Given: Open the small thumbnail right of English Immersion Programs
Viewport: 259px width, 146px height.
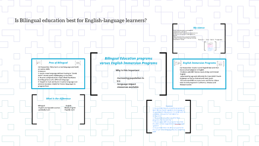Looking at the screenshot, I should click(221, 64).
